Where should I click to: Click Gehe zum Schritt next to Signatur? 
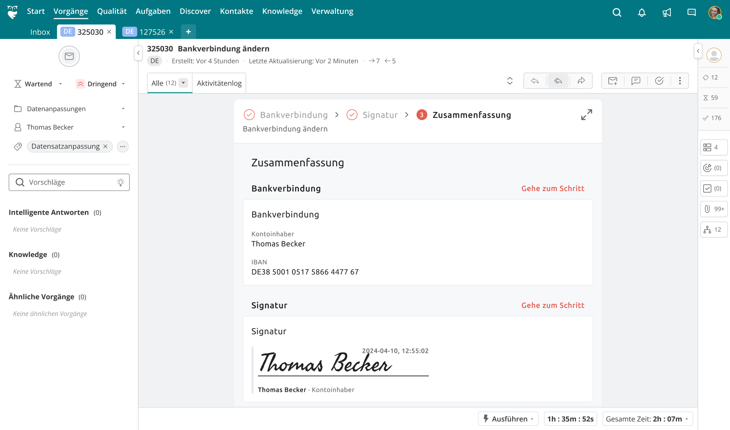pyautogui.click(x=553, y=305)
